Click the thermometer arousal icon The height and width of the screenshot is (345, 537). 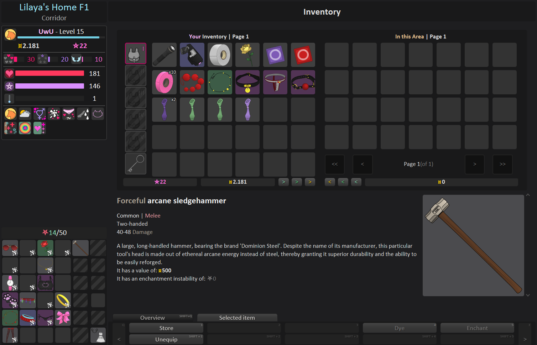[9, 99]
